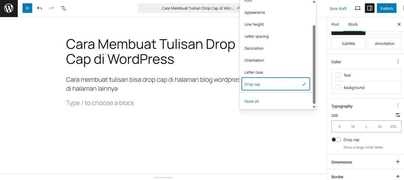
Task: Enable Orientation option
Action: (276, 60)
